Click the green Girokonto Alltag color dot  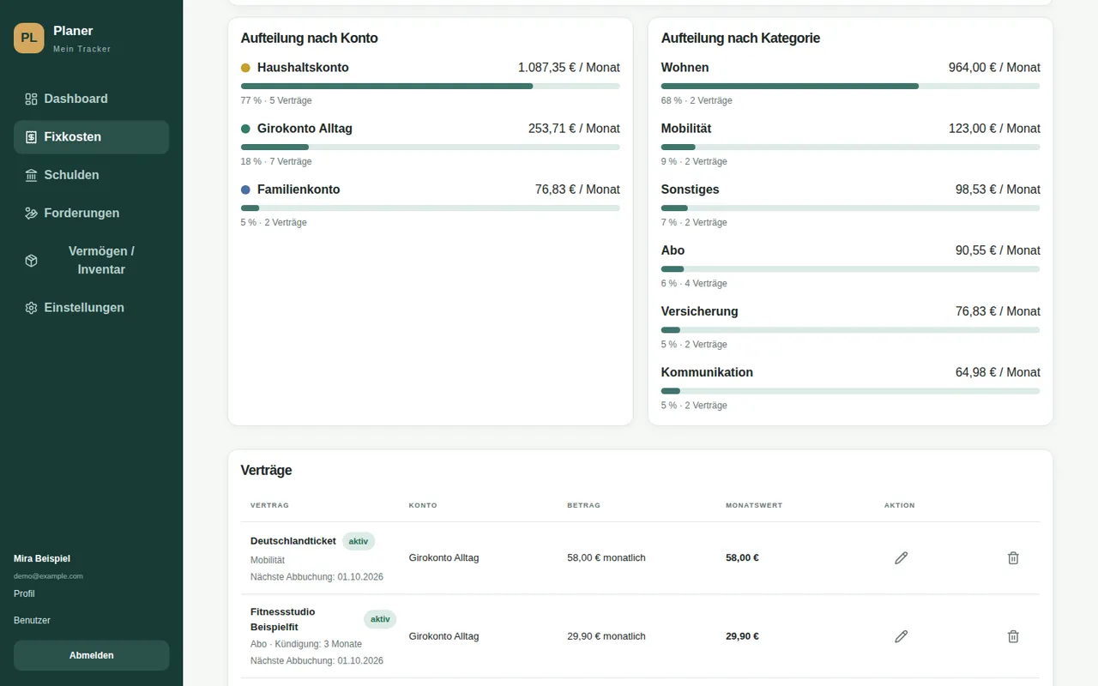245,129
